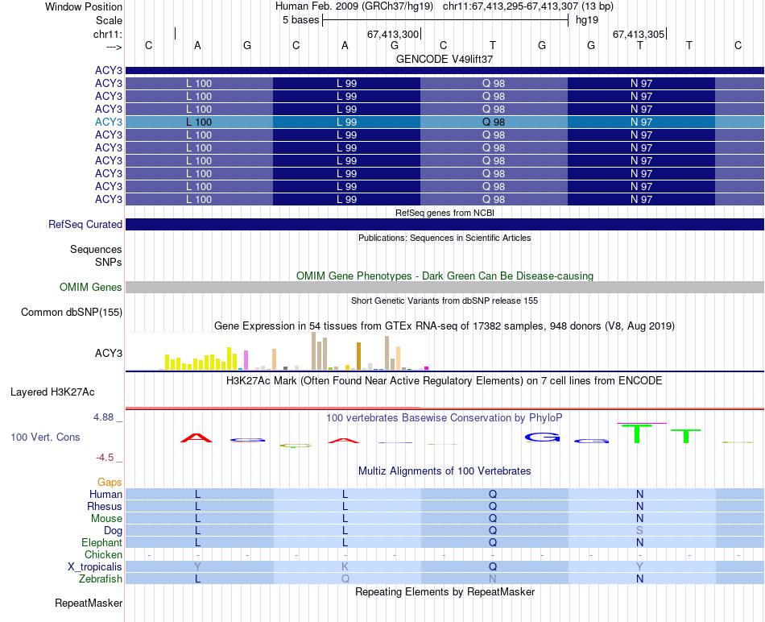Screen dimensions: 765x622
Task: Click the Rhesus species label
Action: coord(105,507)
